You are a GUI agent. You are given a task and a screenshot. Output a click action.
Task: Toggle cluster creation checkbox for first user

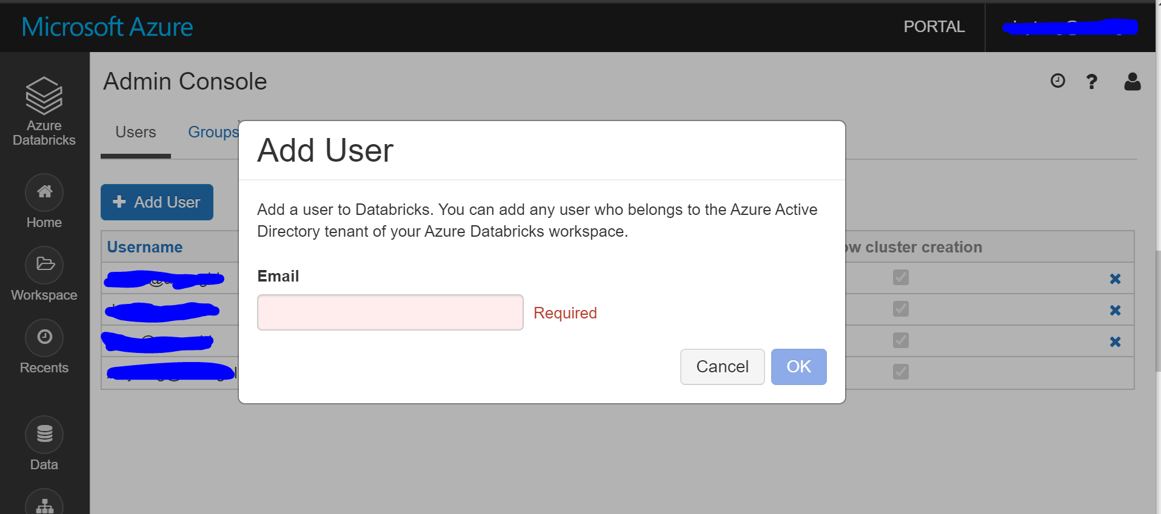[901, 277]
